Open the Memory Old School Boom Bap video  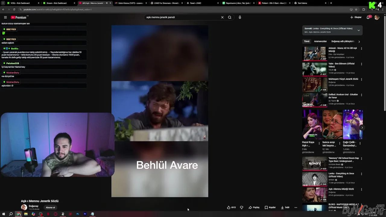[x=315, y=164]
